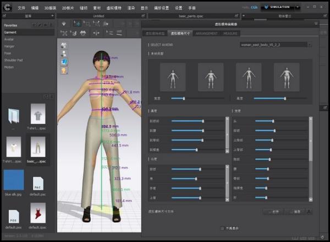Image resolution: width=330 pixels, height=242 pixels.
Task: Toggle the garment display icon in viewport
Action: tap(64, 46)
